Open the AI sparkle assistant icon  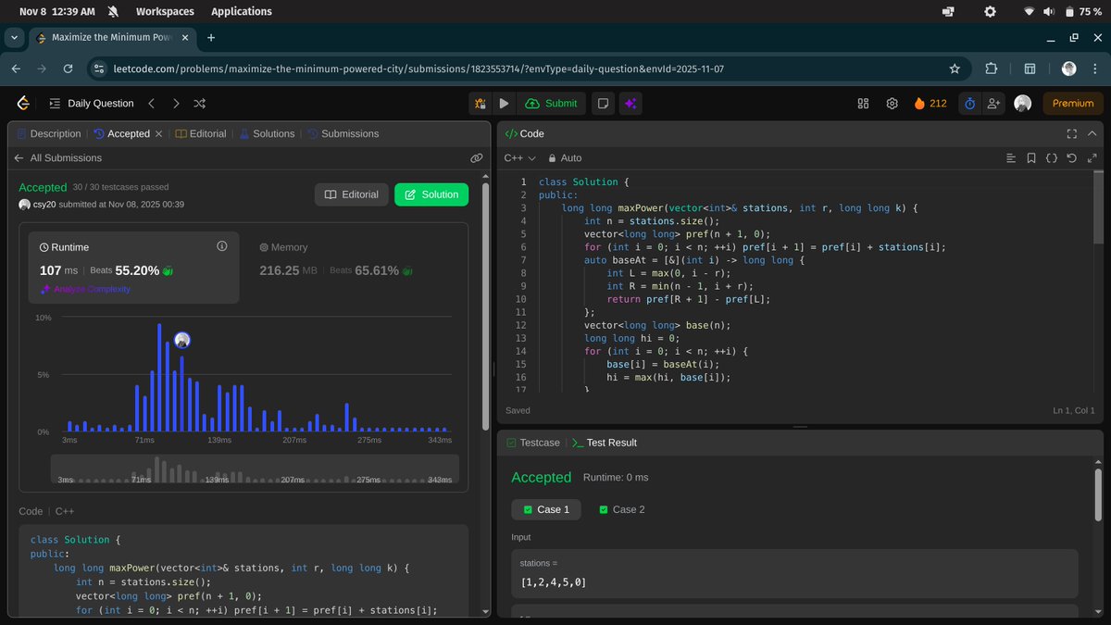(630, 104)
